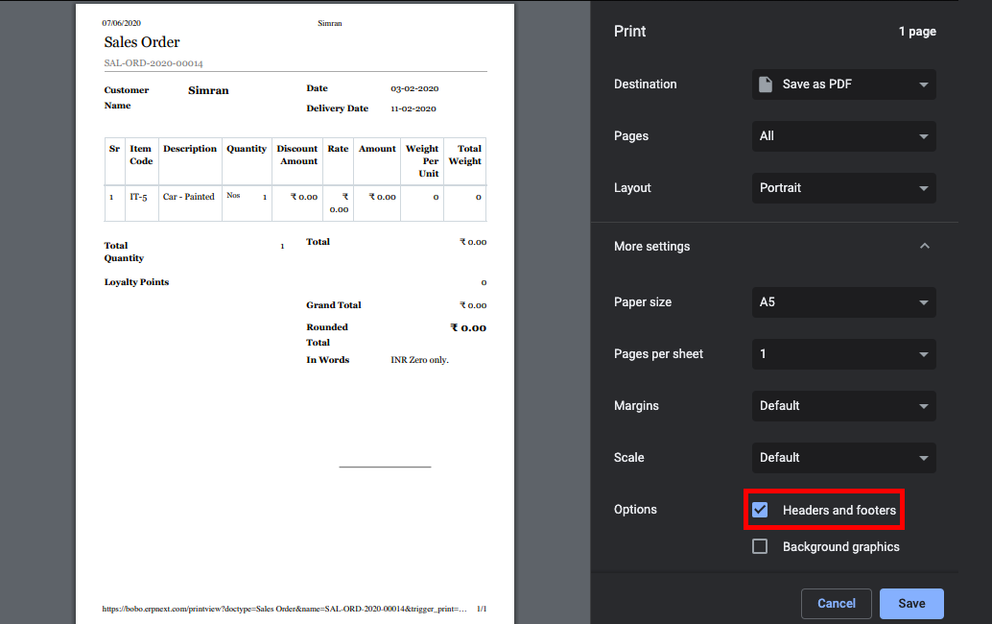Click INR Zero only. text
The width and height of the screenshot is (992, 624).
419,360
